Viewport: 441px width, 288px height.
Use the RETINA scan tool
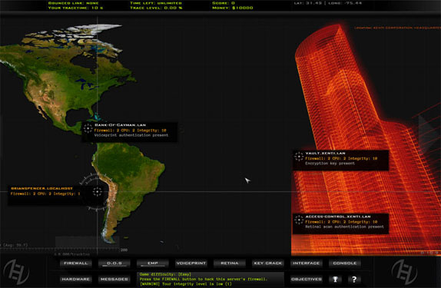coord(230,263)
